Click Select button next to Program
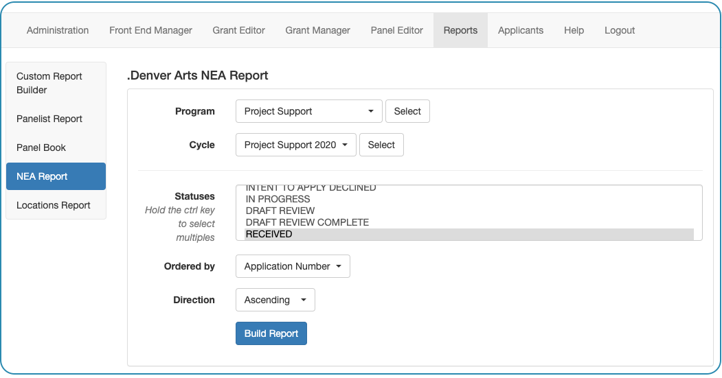Screen dimensions: 722x378 point(407,111)
